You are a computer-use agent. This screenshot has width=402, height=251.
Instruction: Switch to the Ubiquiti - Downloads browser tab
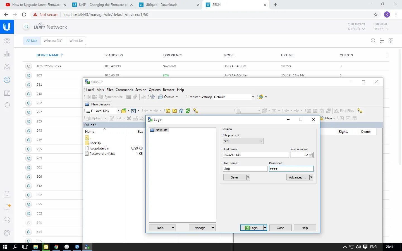point(169,5)
